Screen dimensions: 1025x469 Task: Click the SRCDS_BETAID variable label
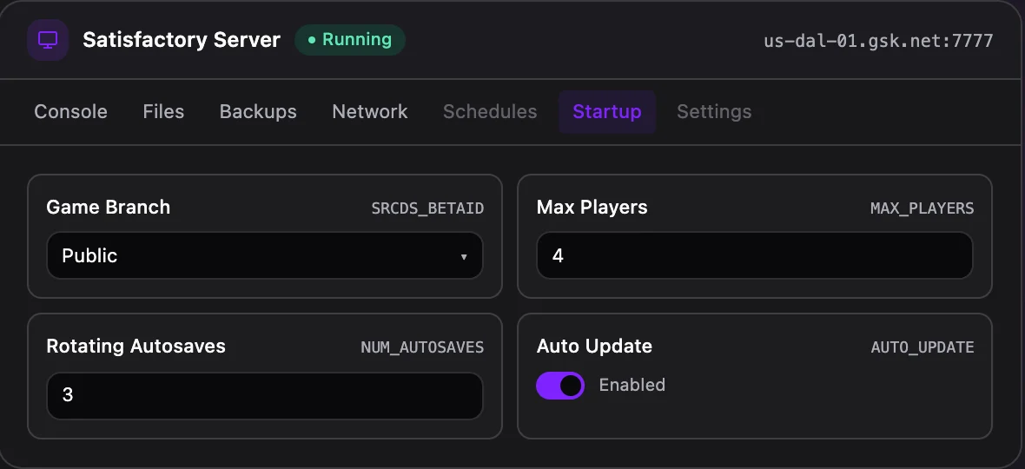(427, 208)
